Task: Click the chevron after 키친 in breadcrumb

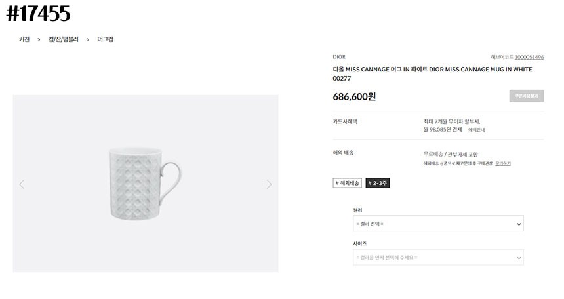Action: (39, 40)
